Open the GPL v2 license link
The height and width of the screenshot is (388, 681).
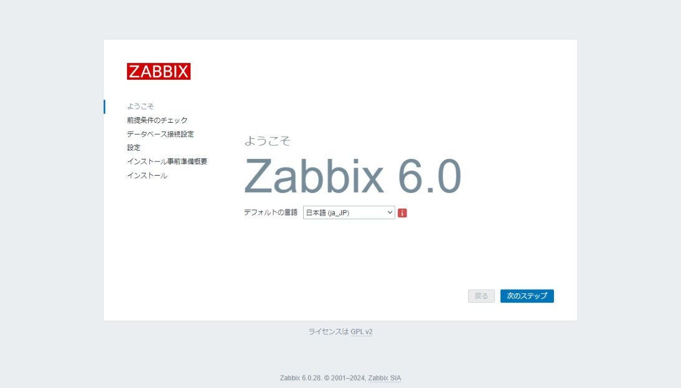pyautogui.click(x=361, y=331)
